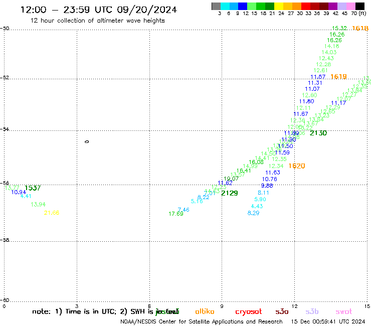Image resolution: width=371 pixels, height=326 pixels.
Task: Click the orange pass number 1618
Action: point(360,29)
